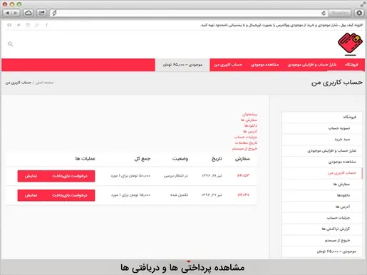The height and width of the screenshot is (275, 367).
Task: Click the browser back arrow button
Action: click(7, 13)
